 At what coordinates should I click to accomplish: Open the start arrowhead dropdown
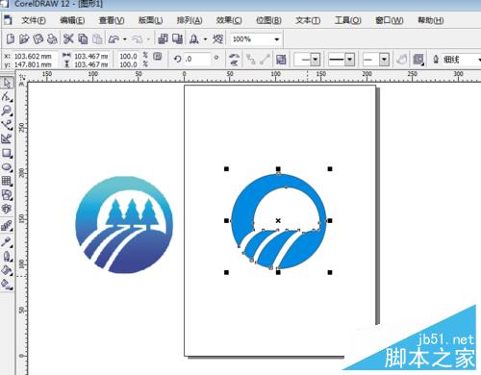click(x=315, y=60)
